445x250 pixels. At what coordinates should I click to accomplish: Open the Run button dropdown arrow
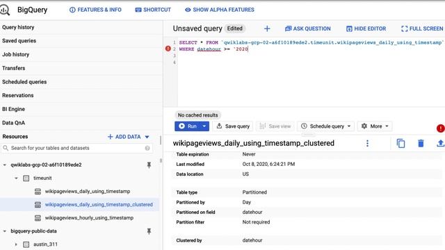click(204, 126)
